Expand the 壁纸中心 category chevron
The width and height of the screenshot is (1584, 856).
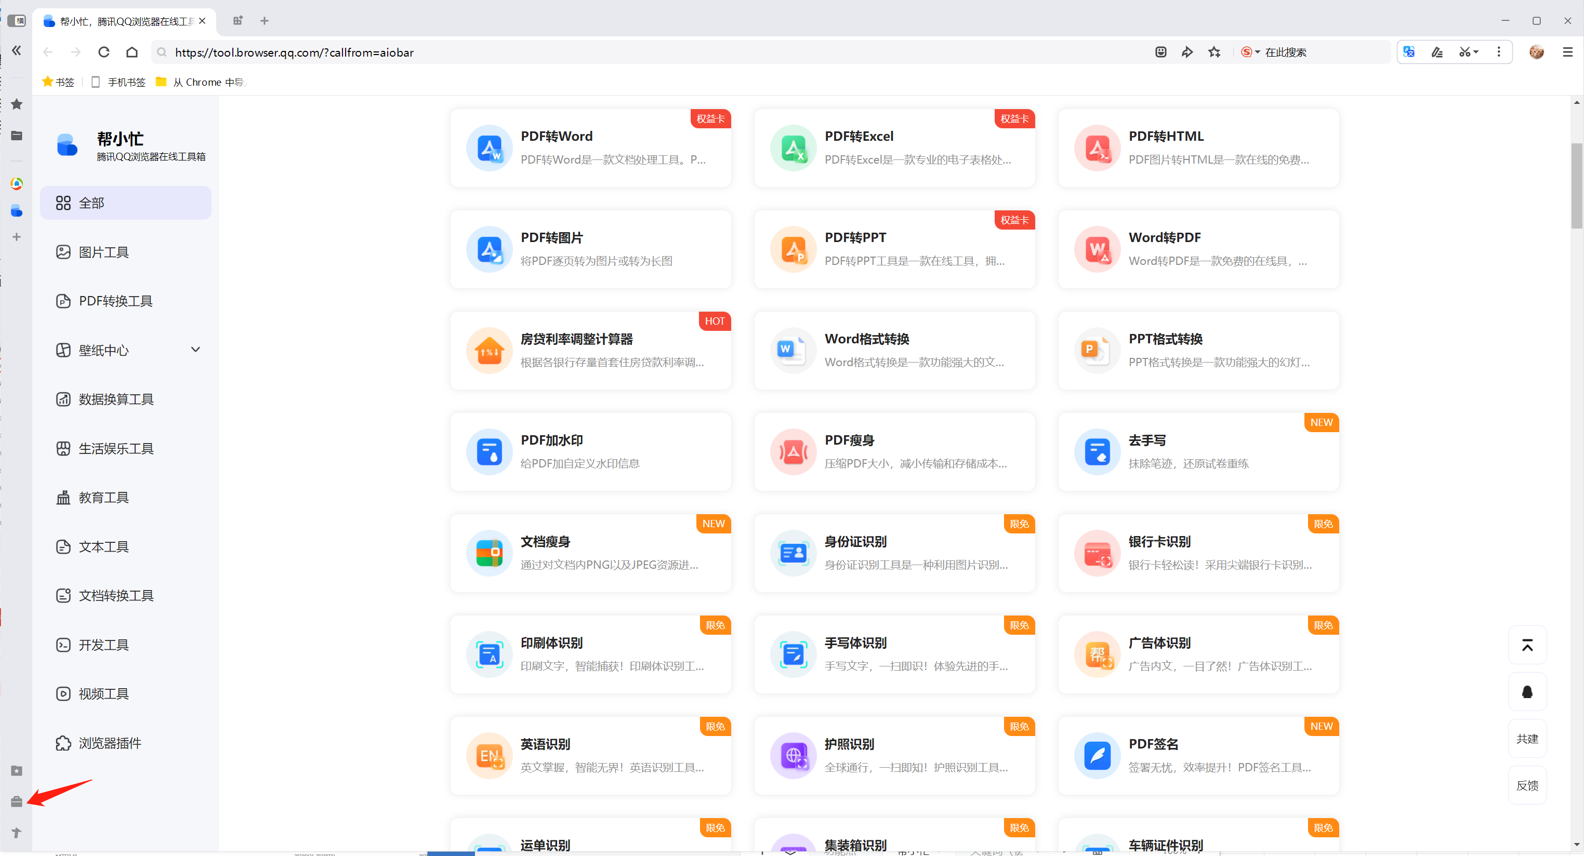click(x=195, y=349)
